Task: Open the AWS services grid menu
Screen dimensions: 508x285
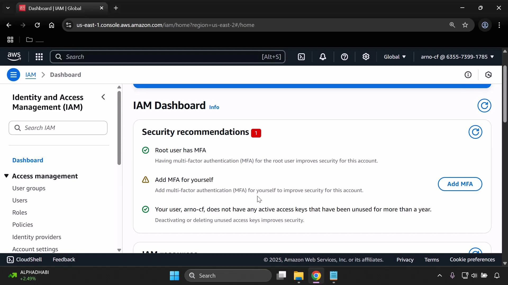Action: pos(39,57)
